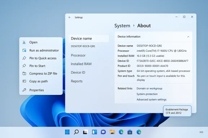Click the 16.0 GB RAM value
This screenshot has height=138, width=208.
pyautogui.click(x=151, y=56)
